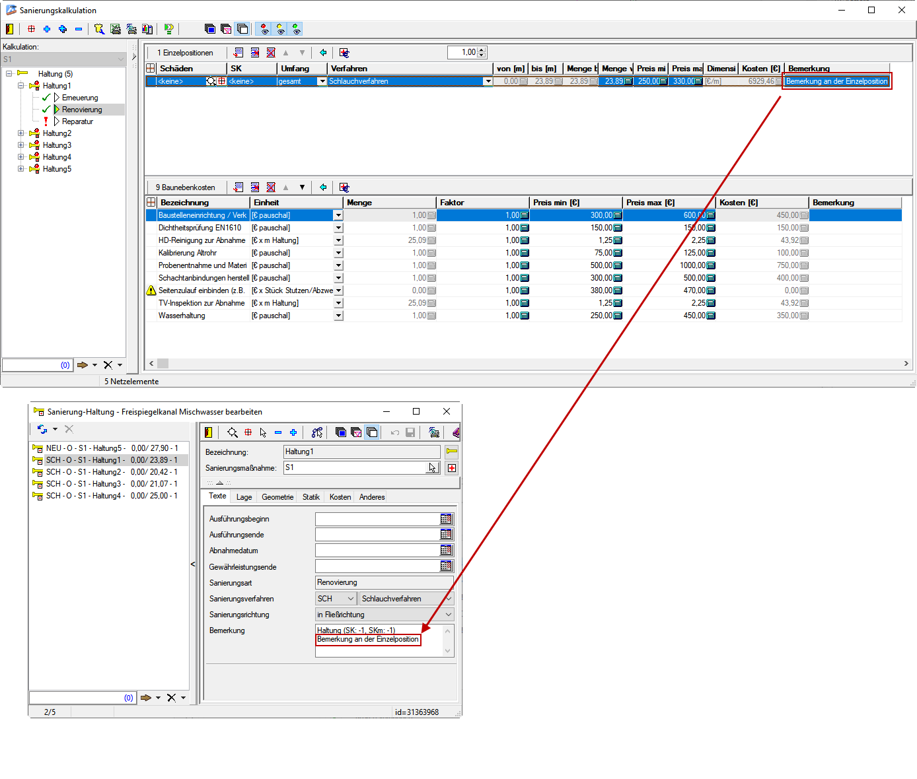Open the Kosten tab

[x=340, y=497]
